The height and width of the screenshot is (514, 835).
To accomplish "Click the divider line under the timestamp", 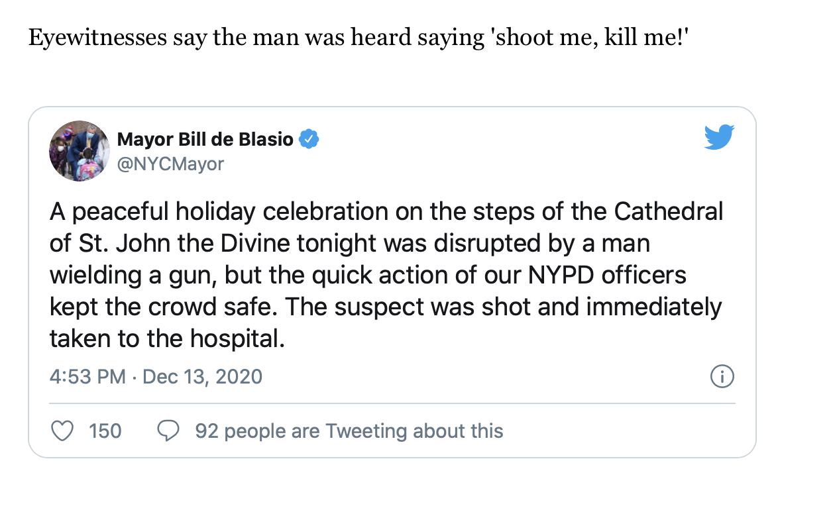I will 392,403.
